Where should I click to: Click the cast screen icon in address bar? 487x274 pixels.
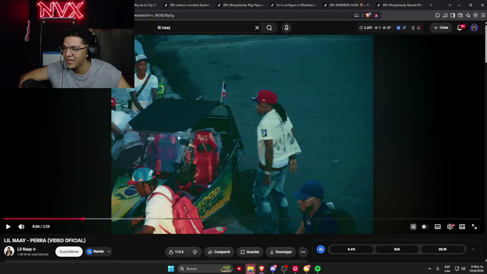tap(356, 15)
